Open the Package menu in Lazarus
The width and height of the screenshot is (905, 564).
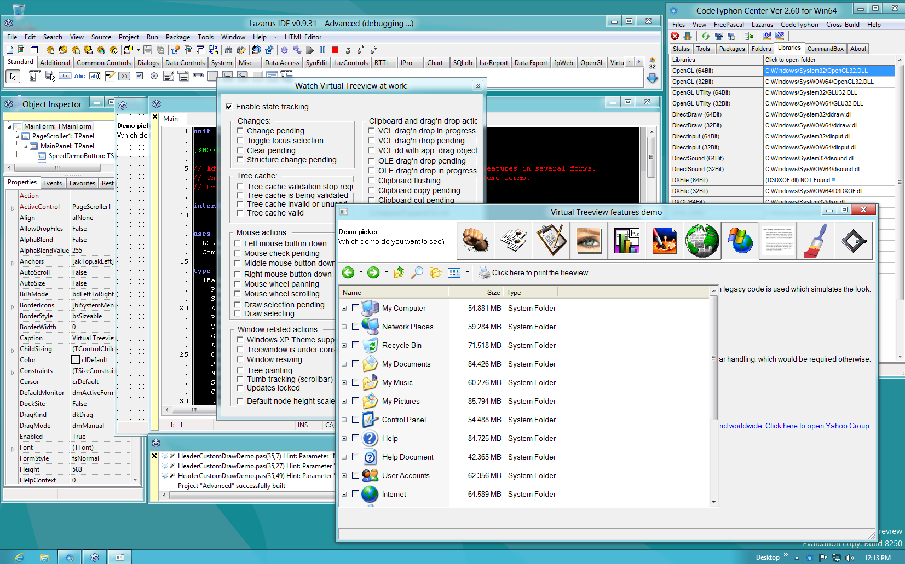178,37
